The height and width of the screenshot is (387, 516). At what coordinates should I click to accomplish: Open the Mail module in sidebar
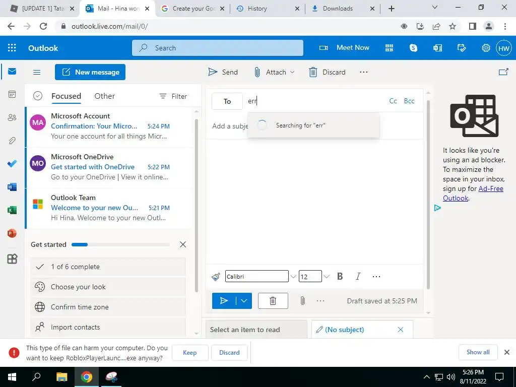12,72
